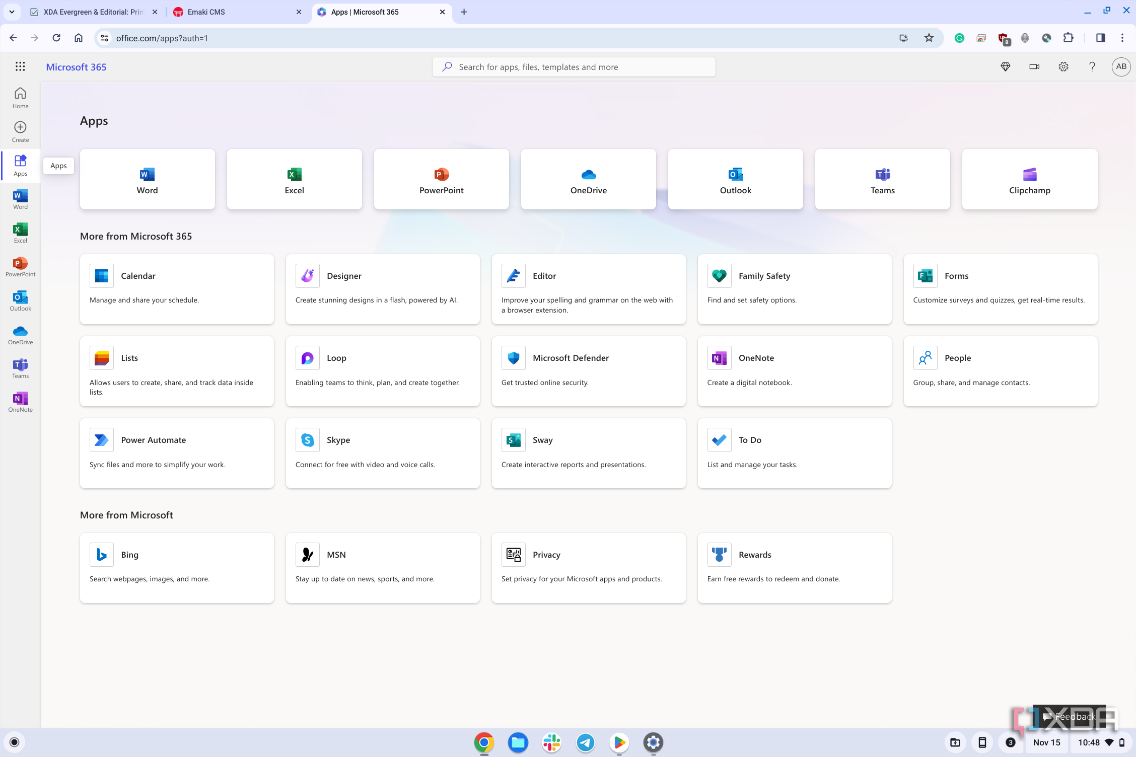Switch to XDA Evergreen & Editorial tab

pos(93,12)
